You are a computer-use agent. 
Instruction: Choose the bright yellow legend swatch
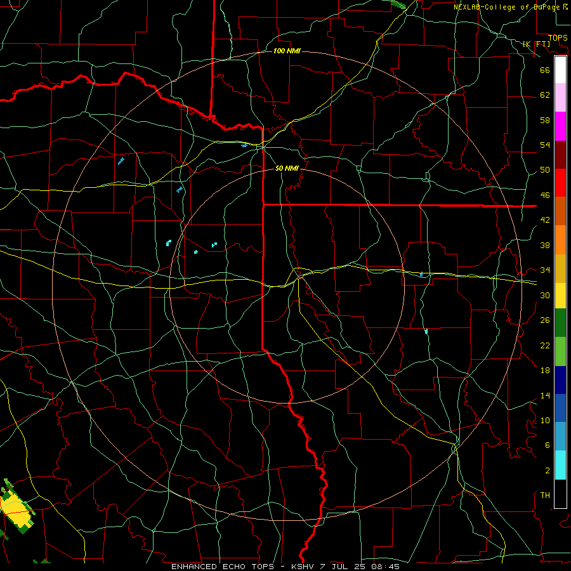tap(560, 295)
